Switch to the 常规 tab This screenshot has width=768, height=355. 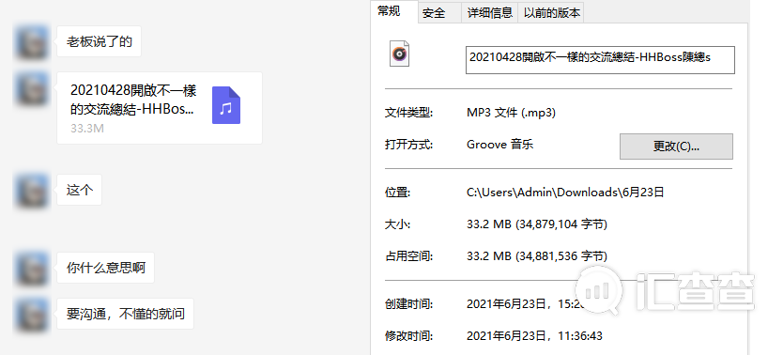[x=394, y=11]
